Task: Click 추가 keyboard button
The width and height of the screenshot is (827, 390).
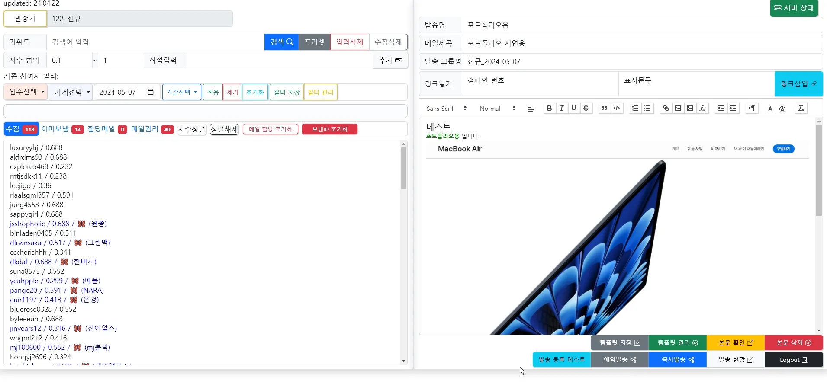Action: [390, 61]
